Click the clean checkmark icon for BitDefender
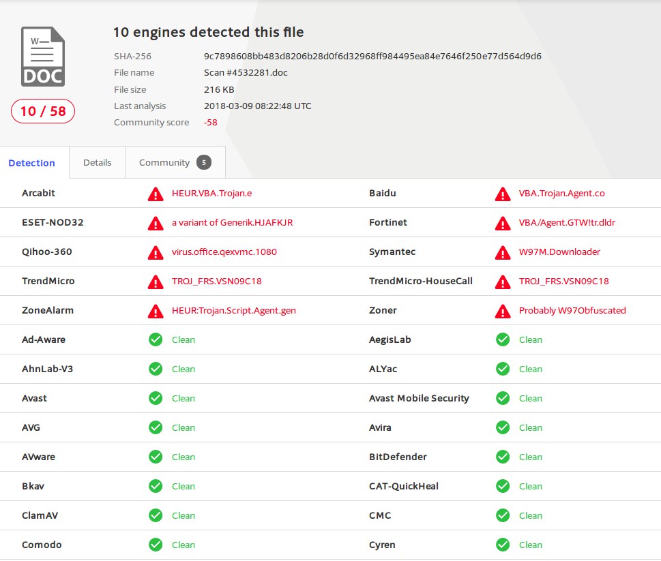This screenshot has height=561, width=661. click(503, 457)
